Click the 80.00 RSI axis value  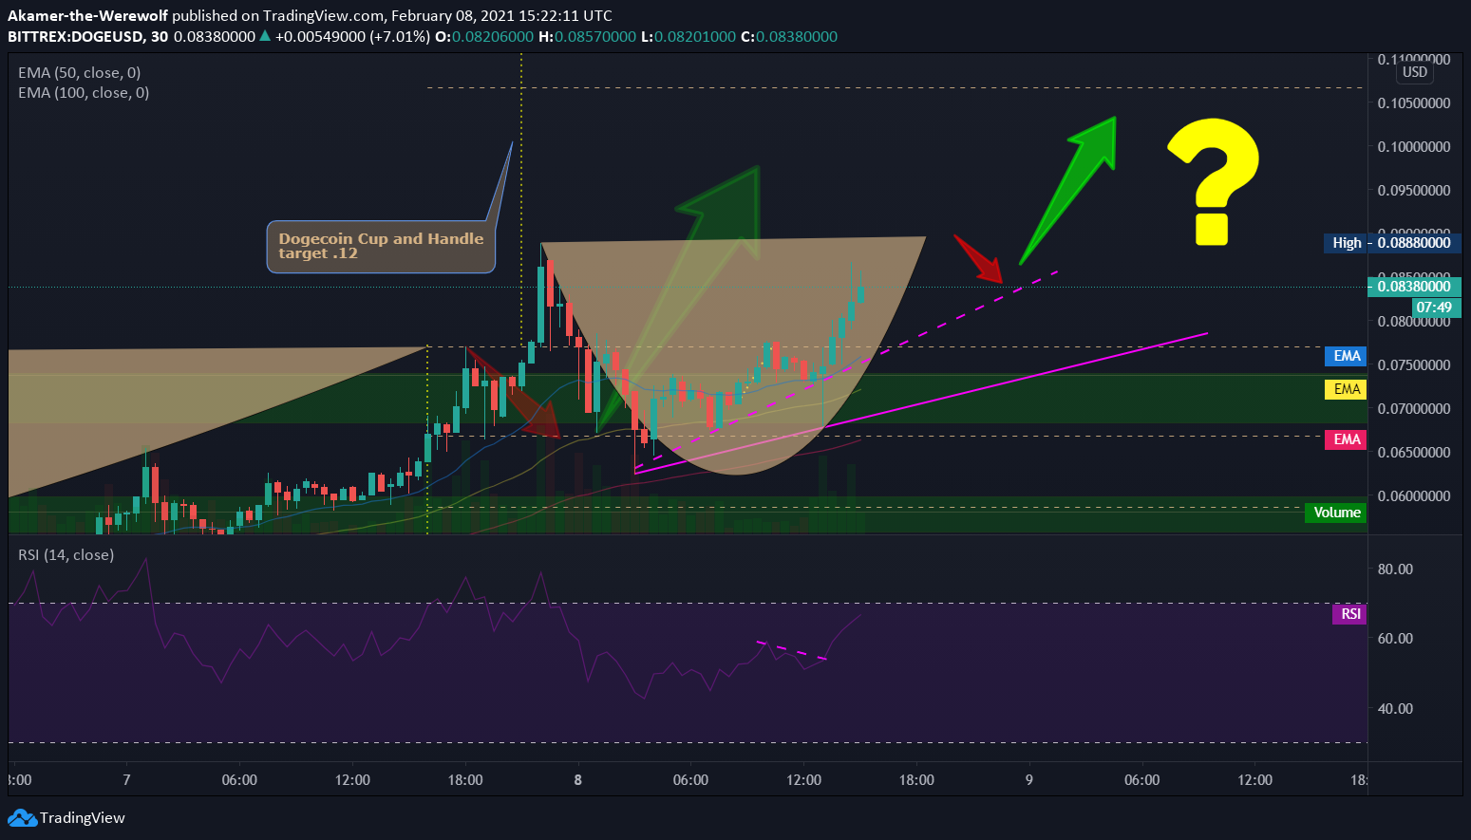[x=1395, y=569]
